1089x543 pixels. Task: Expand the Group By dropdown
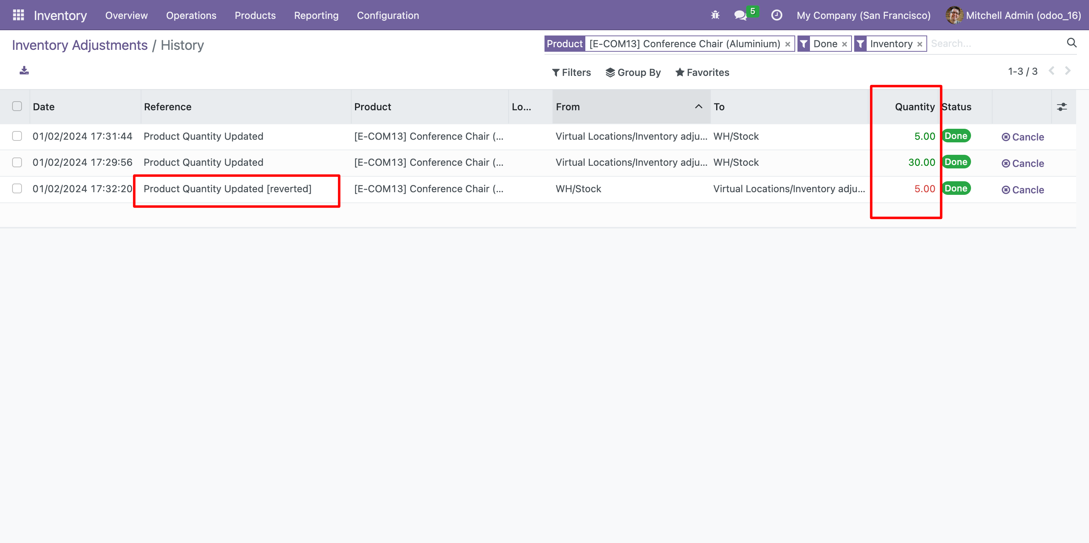(633, 72)
